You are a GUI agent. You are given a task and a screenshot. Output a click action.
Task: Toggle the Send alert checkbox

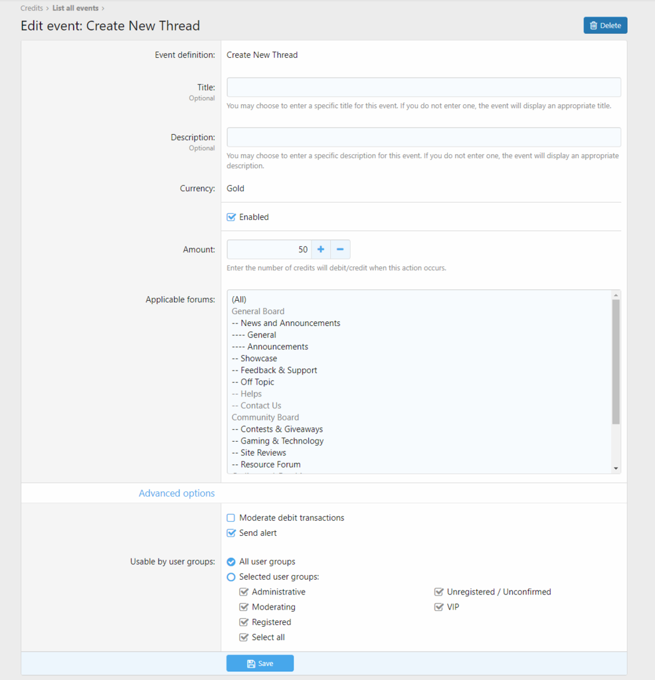coord(231,533)
